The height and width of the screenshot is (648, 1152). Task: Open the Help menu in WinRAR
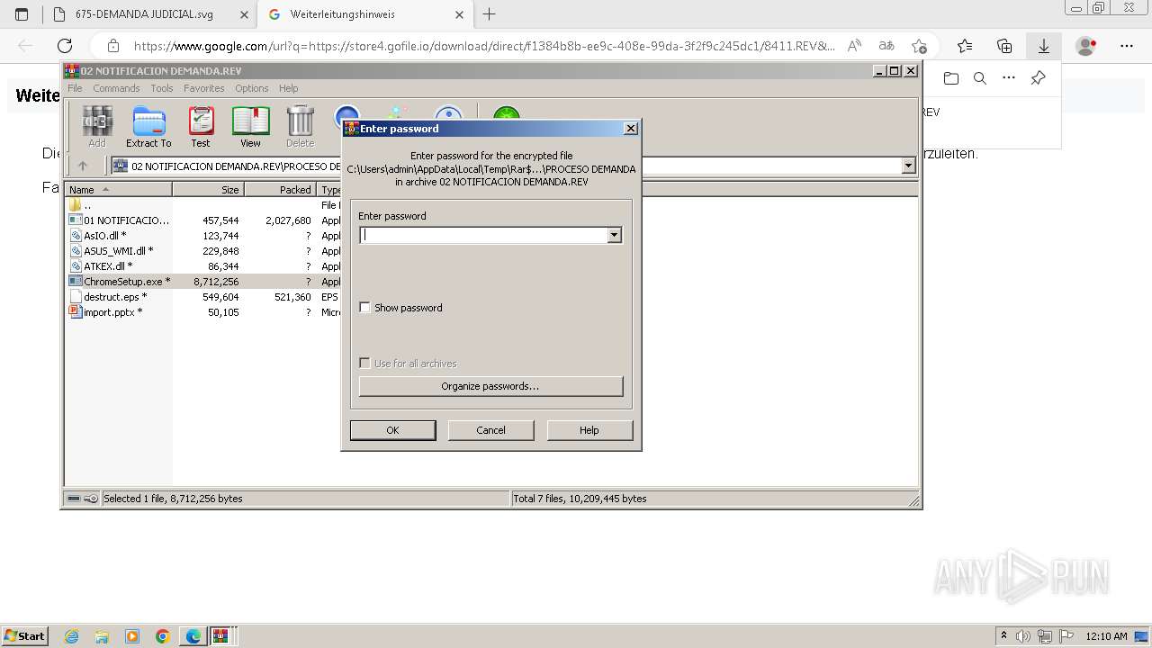coord(289,88)
